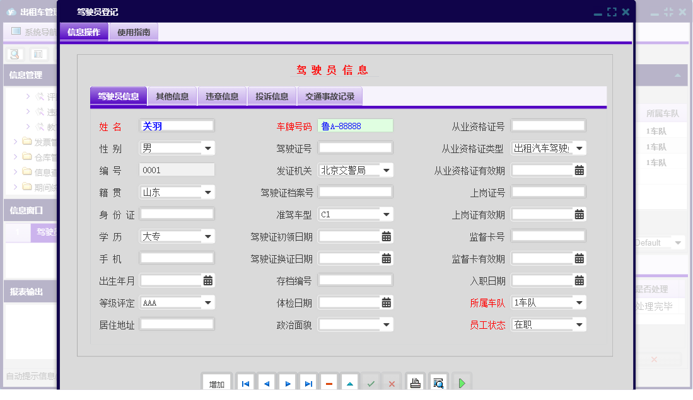Jump to last record arrow icon

coord(308,382)
